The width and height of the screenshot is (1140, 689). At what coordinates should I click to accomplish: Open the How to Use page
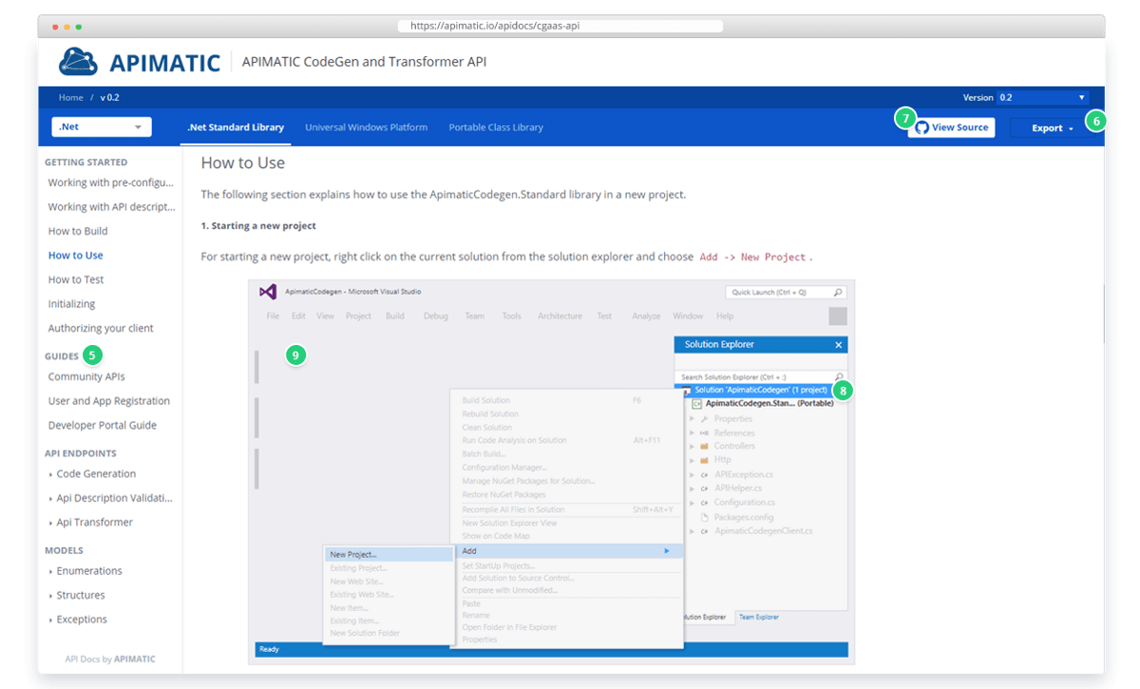(x=76, y=256)
